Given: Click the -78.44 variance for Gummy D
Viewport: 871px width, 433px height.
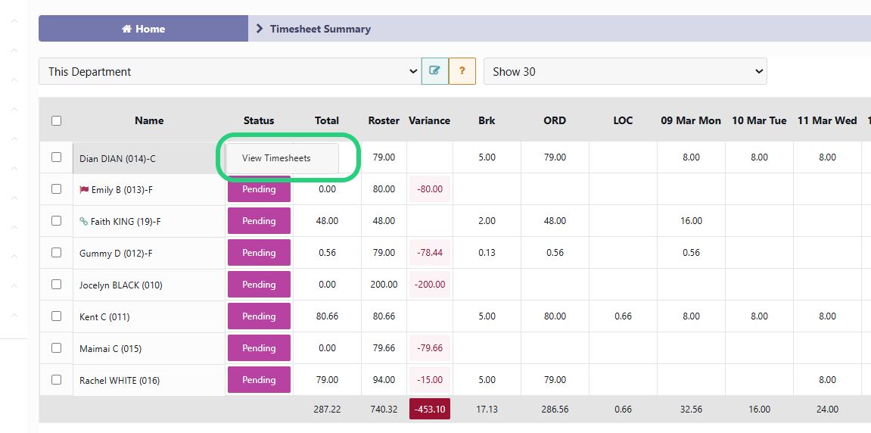Looking at the screenshot, I should tap(429, 252).
